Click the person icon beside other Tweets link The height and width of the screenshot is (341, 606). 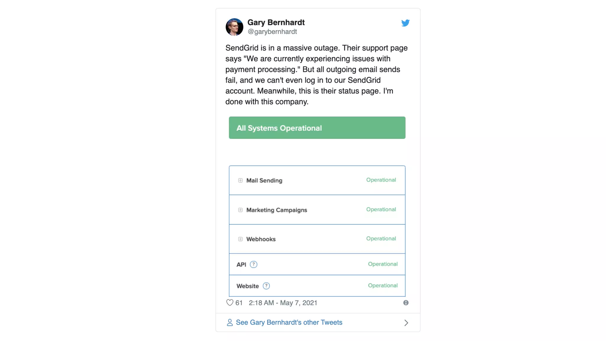point(230,322)
